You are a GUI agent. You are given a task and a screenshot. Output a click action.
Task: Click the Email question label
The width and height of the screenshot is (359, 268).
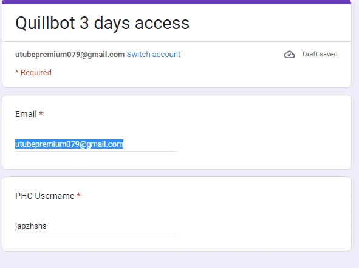pos(26,114)
